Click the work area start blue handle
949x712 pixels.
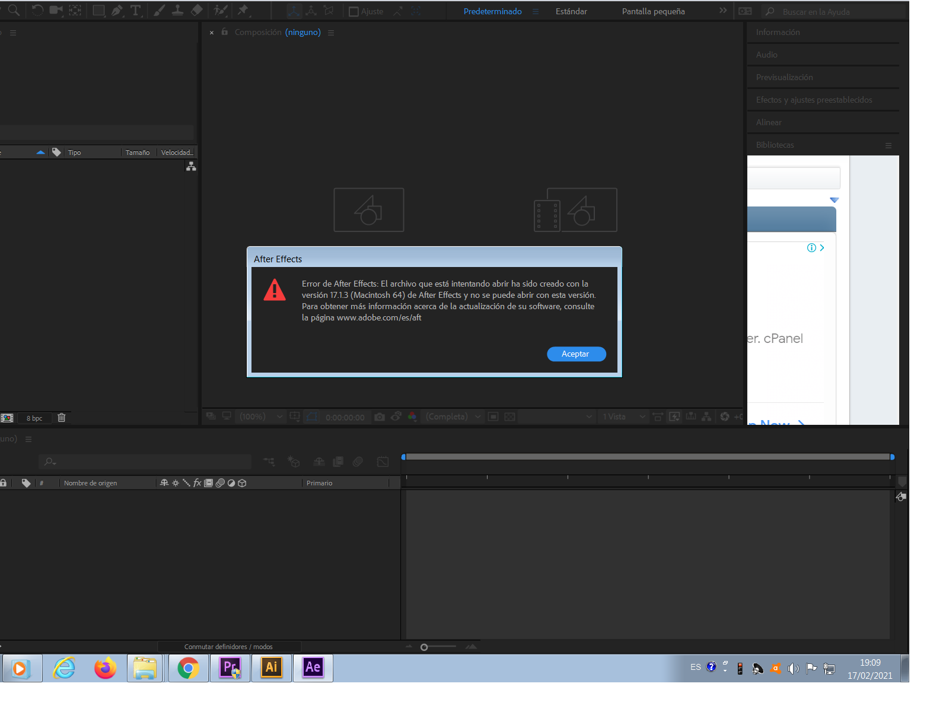[x=404, y=457]
